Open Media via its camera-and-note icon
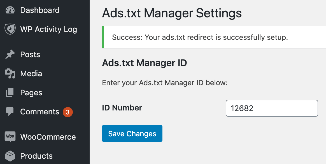 (10, 73)
